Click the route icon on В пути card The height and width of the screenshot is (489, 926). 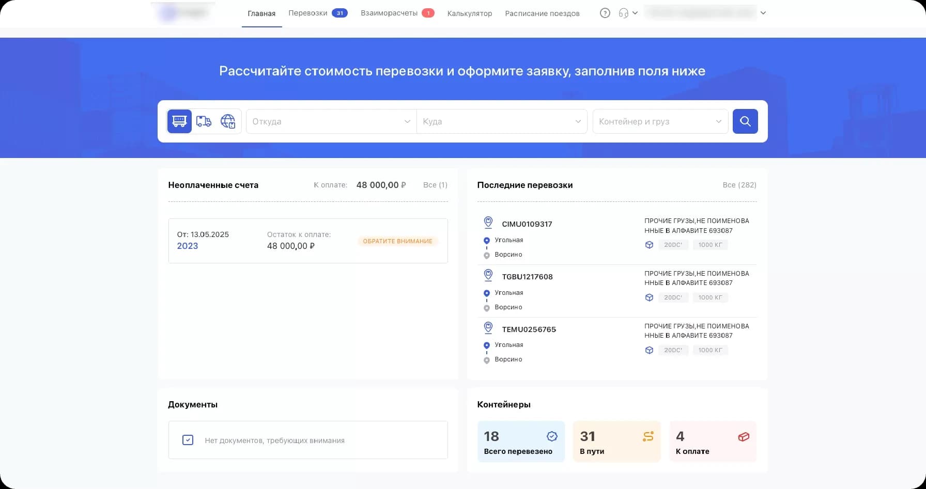(x=648, y=436)
